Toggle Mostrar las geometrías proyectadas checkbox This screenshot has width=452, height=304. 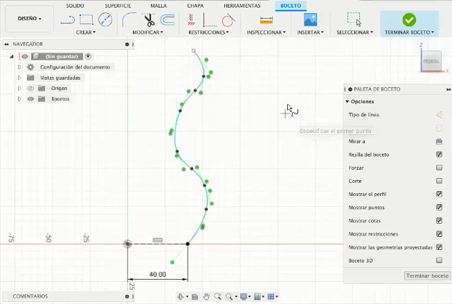click(x=439, y=247)
